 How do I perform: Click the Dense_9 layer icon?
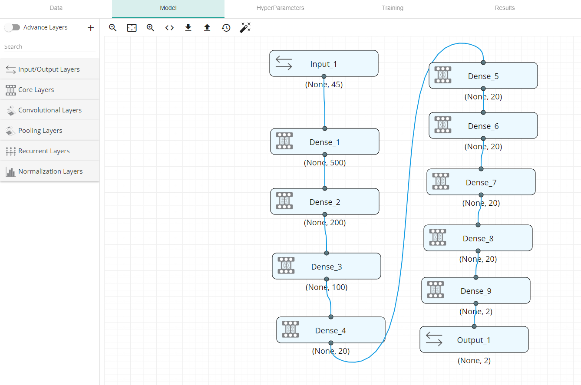[436, 290]
